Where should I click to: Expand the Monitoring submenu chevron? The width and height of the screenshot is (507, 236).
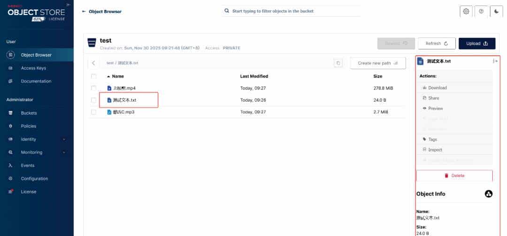tap(64, 153)
